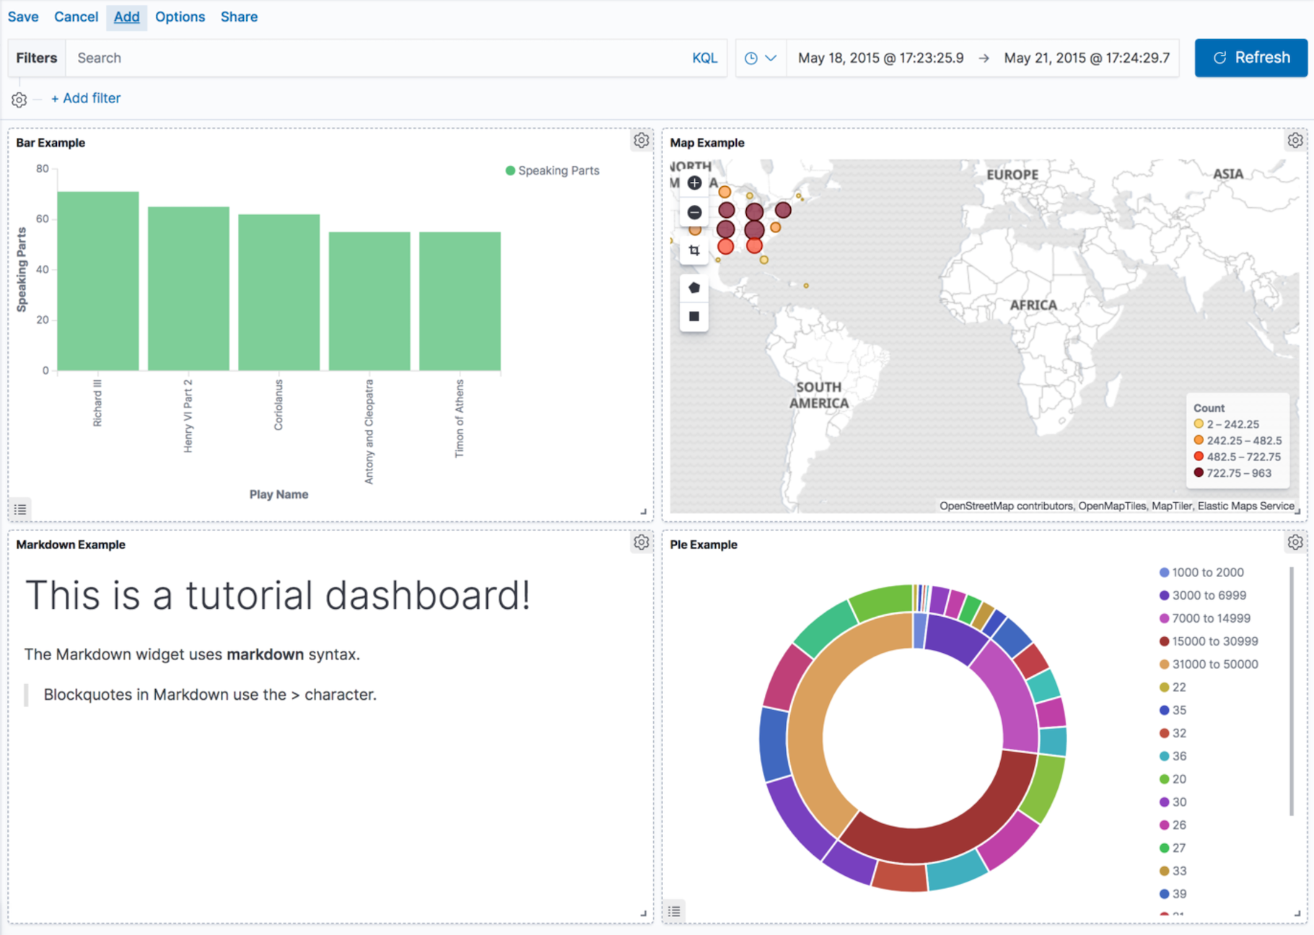Image resolution: width=1314 pixels, height=935 pixels.
Task: Select the zoom out tool on the map
Action: tap(693, 211)
